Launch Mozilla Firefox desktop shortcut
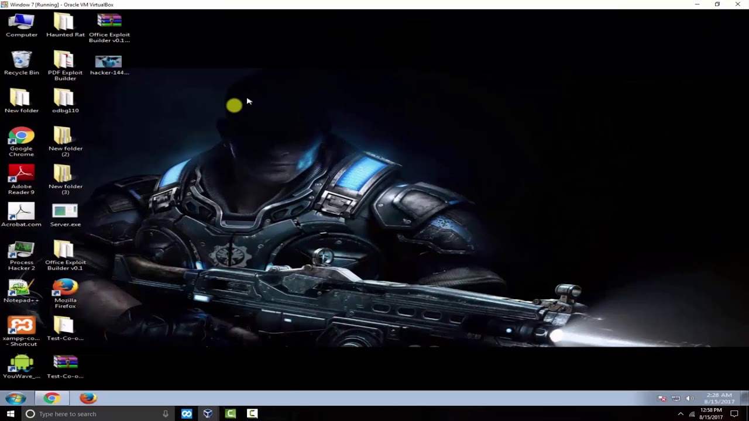This screenshot has height=421, width=749. coord(65,294)
